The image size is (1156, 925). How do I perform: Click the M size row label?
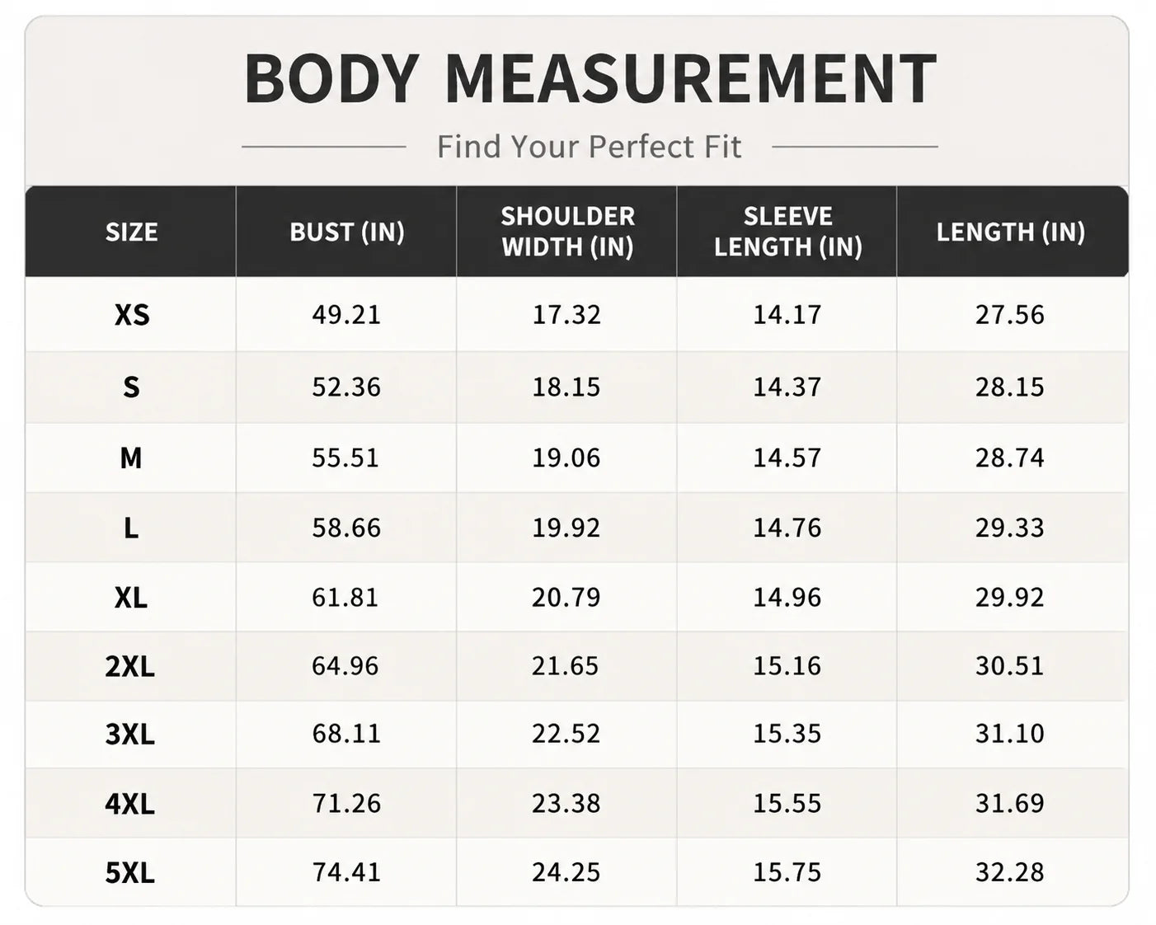[x=131, y=458]
